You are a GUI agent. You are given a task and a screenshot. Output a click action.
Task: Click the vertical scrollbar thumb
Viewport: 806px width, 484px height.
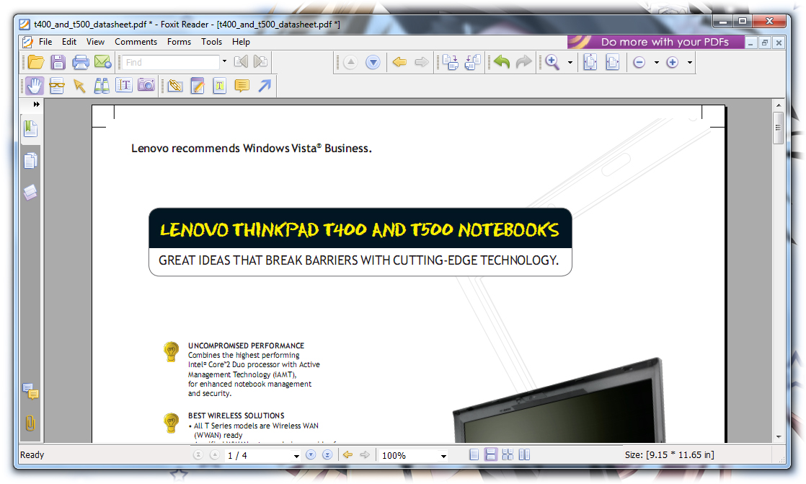coord(779,128)
